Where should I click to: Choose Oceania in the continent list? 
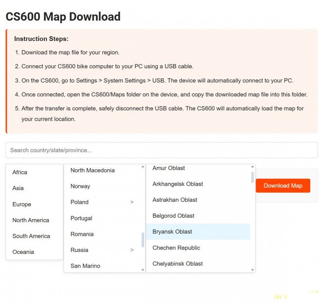coord(23,252)
